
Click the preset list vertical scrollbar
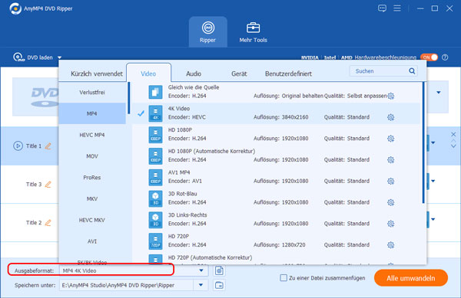(x=423, y=142)
